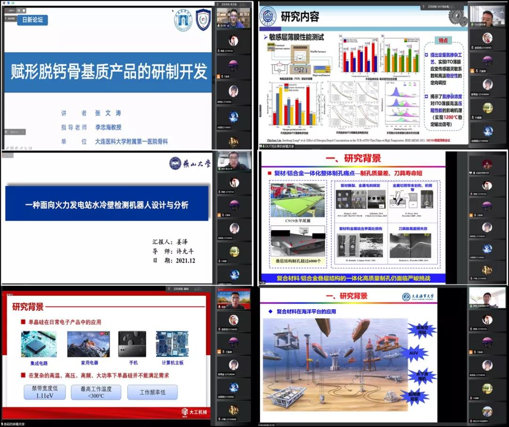
Task: Click the ocean platform illustration
Action: coord(335,365)
